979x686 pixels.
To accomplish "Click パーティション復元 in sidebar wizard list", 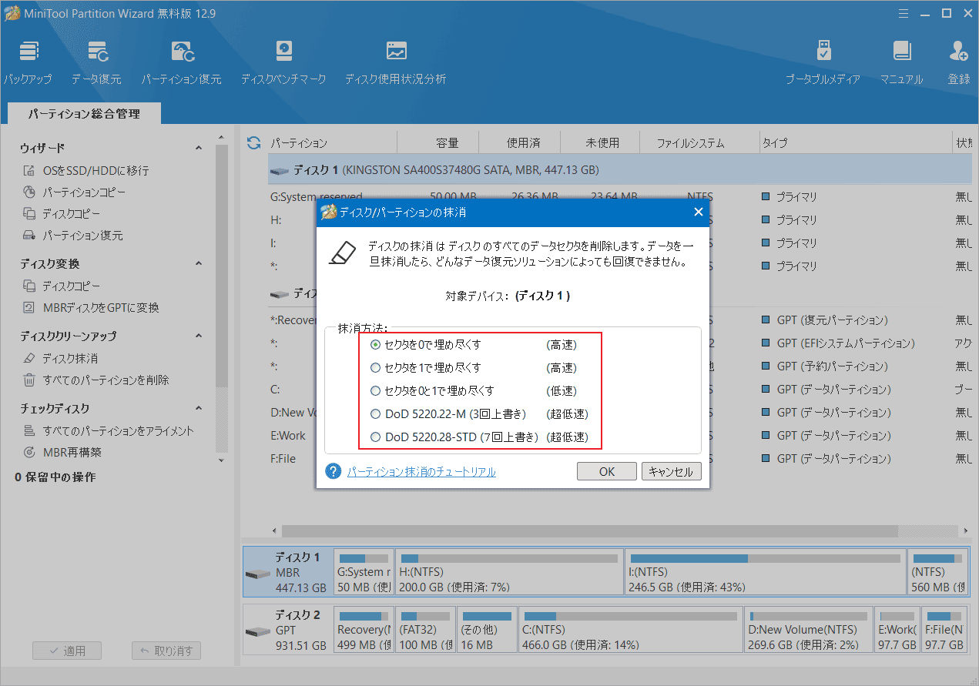I will [x=82, y=236].
